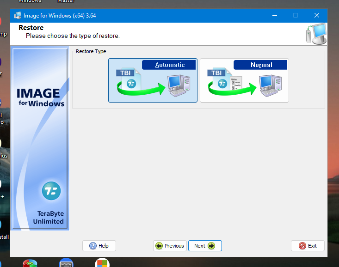Go back with the Previous button
339x267 pixels.
point(170,246)
